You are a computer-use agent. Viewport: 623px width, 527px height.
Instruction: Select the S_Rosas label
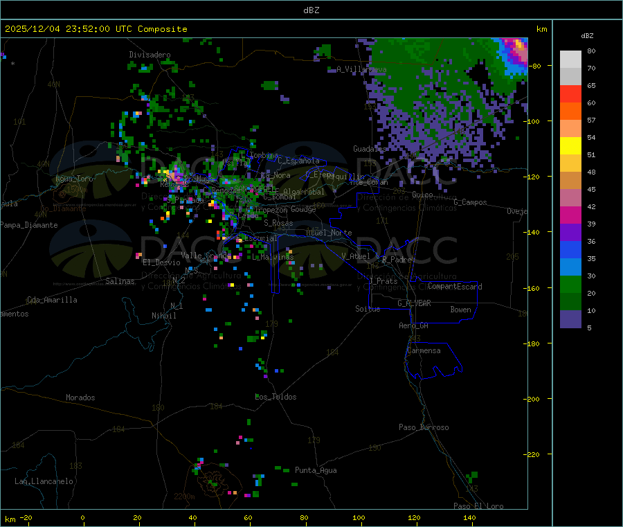[x=278, y=223]
